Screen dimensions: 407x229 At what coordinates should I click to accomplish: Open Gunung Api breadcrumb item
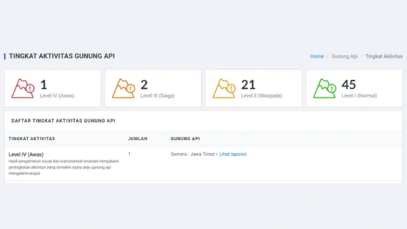344,56
